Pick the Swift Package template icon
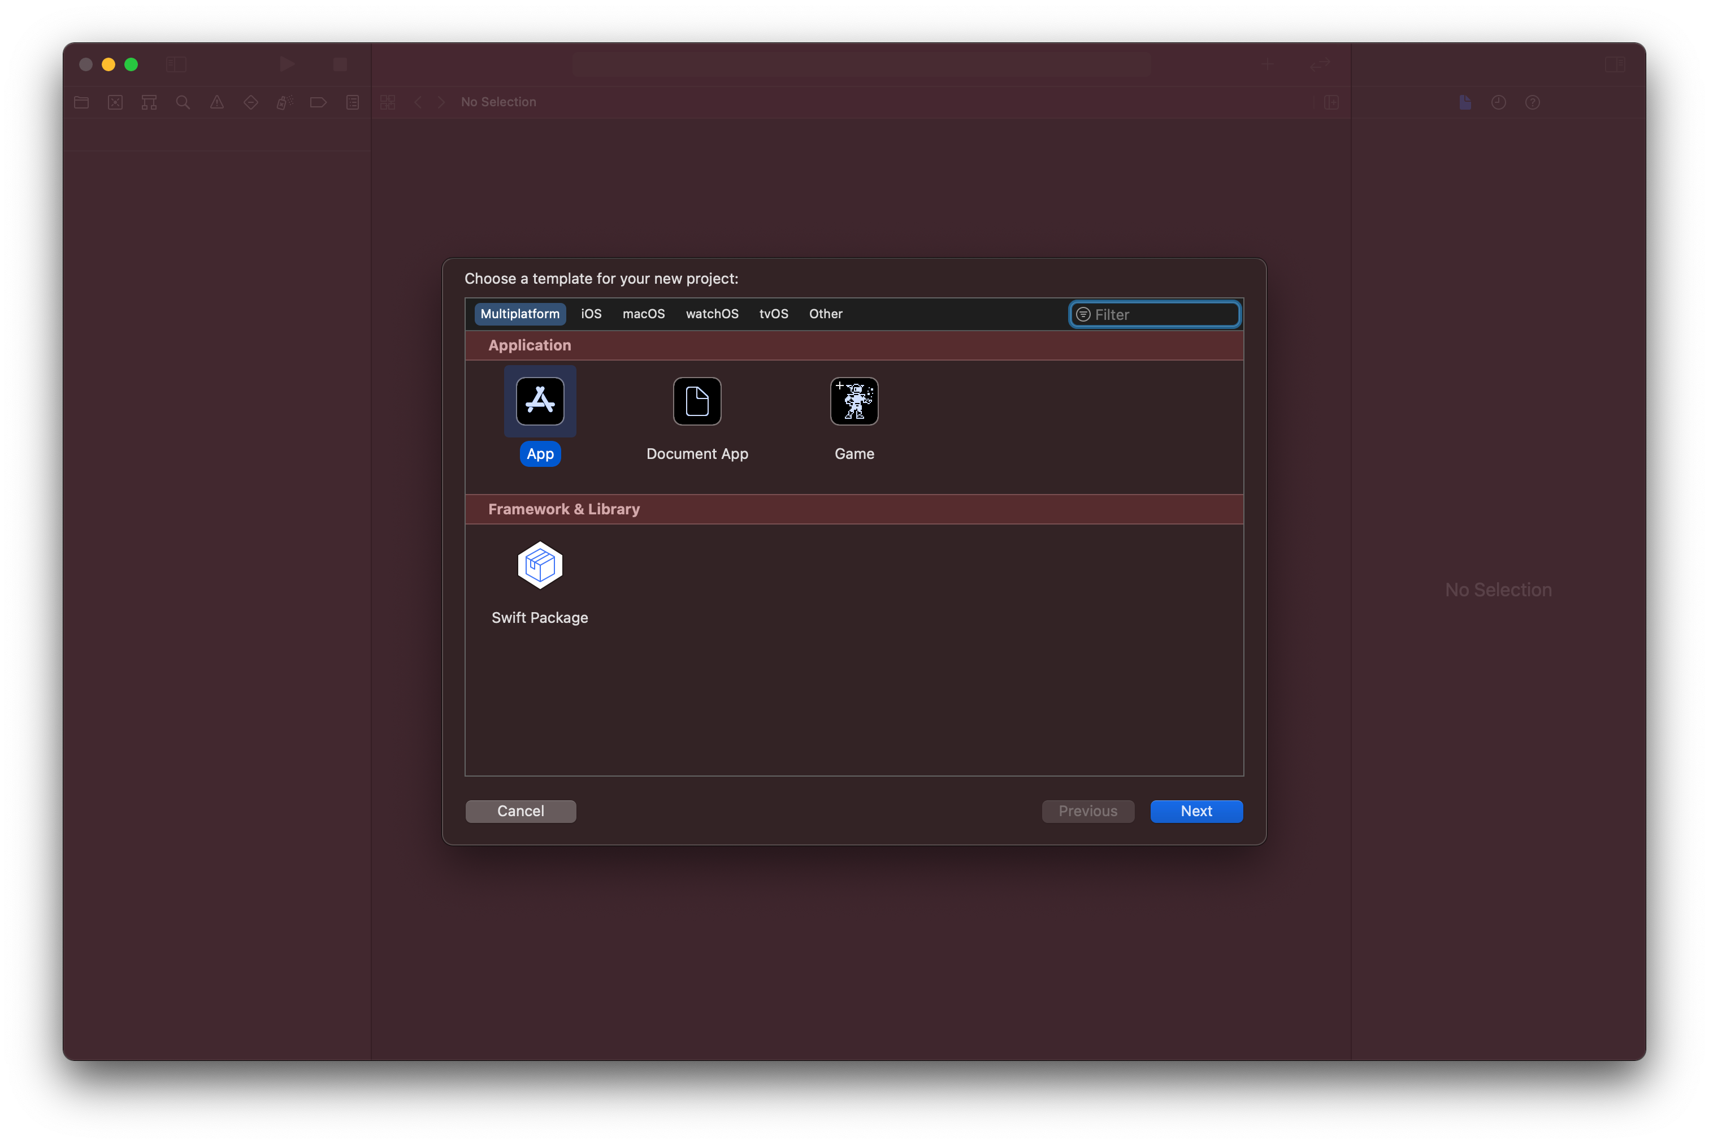 coord(540,565)
